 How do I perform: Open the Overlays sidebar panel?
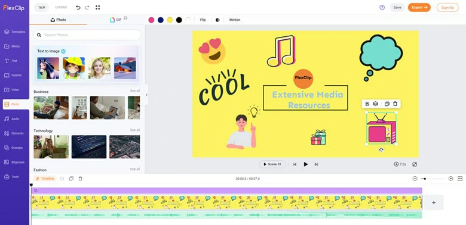[x=14, y=148]
